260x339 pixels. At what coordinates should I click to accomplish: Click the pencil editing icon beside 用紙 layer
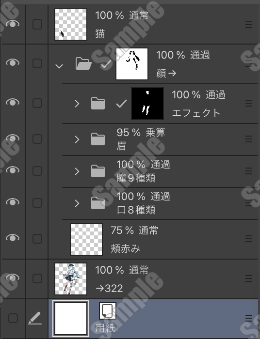pos(35,318)
